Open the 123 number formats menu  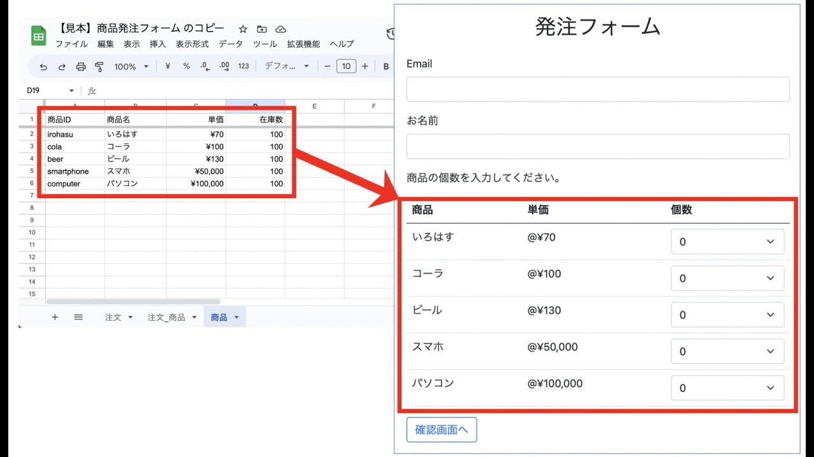click(x=244, y=66)
